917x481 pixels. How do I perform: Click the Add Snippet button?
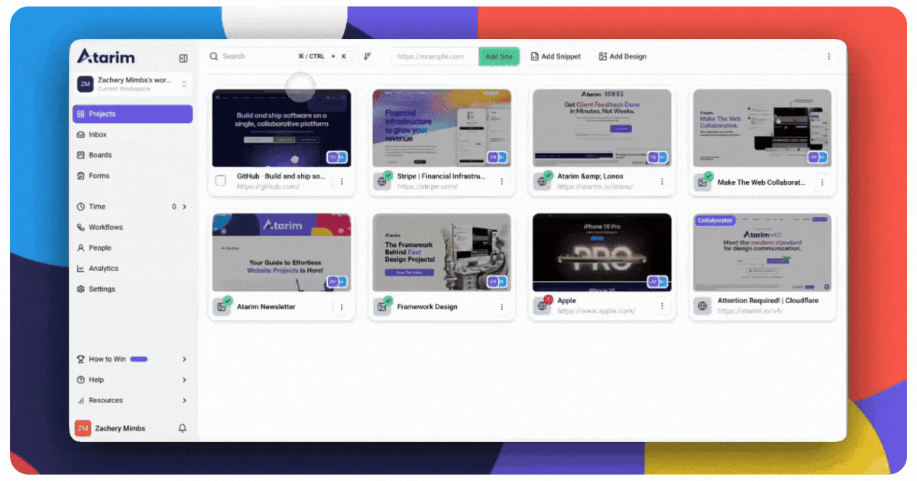coord(556,56)
